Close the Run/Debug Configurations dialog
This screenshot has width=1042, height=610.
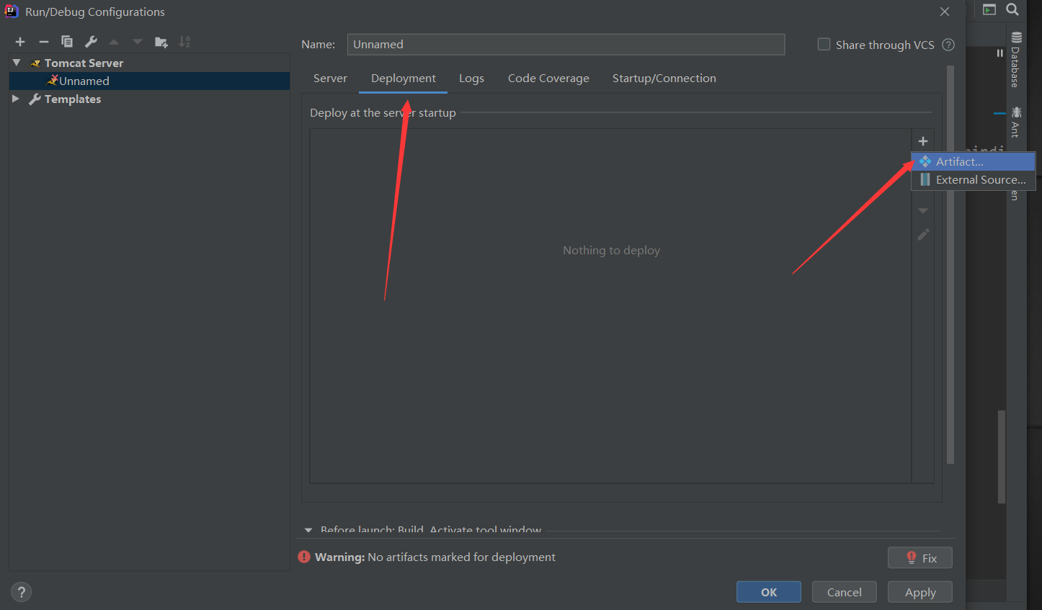[945, 12]
